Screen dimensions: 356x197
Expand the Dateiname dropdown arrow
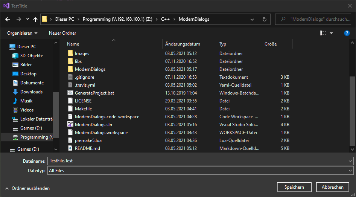pyautogui.click(x=350, y=161)
